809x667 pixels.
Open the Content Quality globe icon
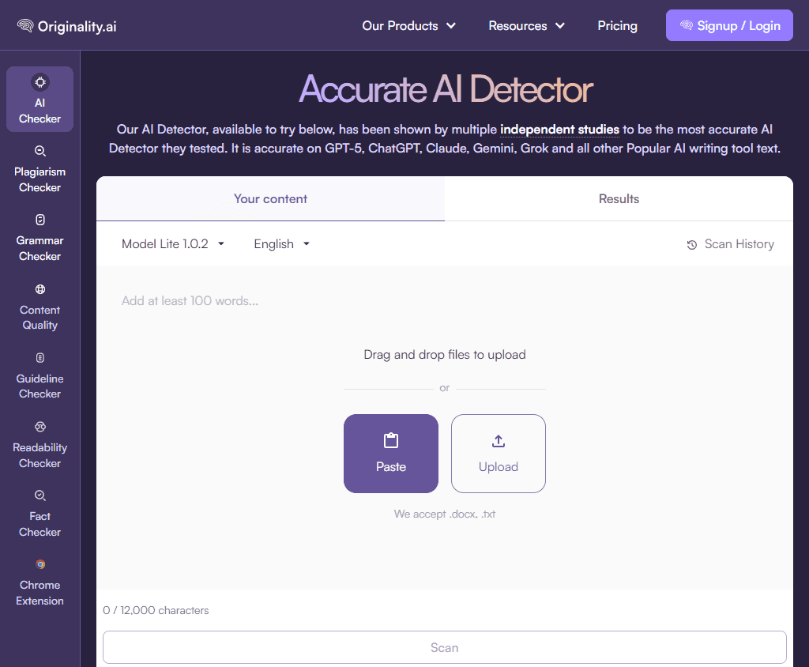[x=40, y=289]
